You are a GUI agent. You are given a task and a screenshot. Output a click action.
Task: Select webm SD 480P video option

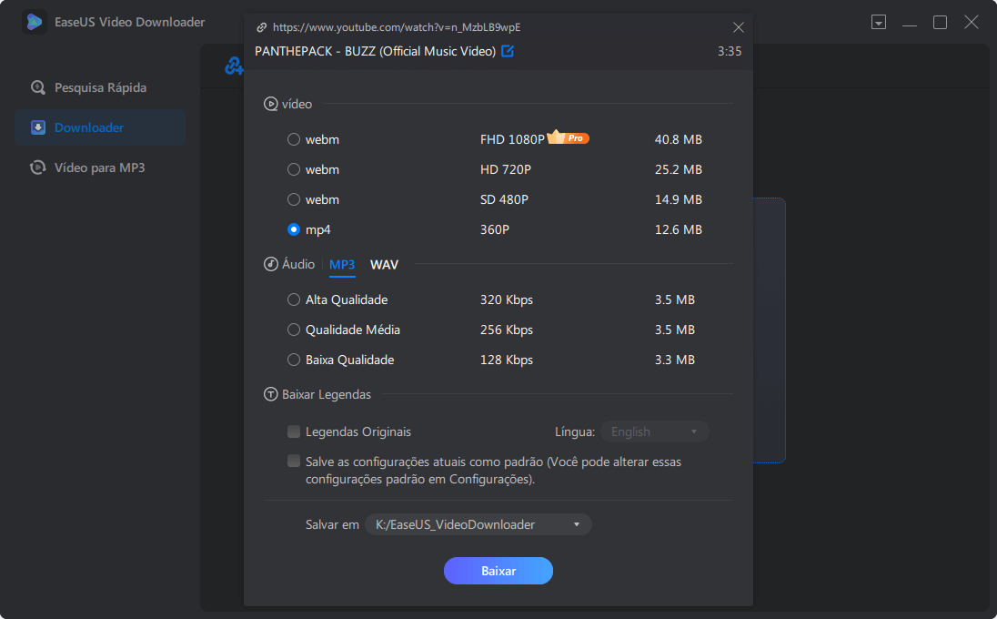click(294, 199)
